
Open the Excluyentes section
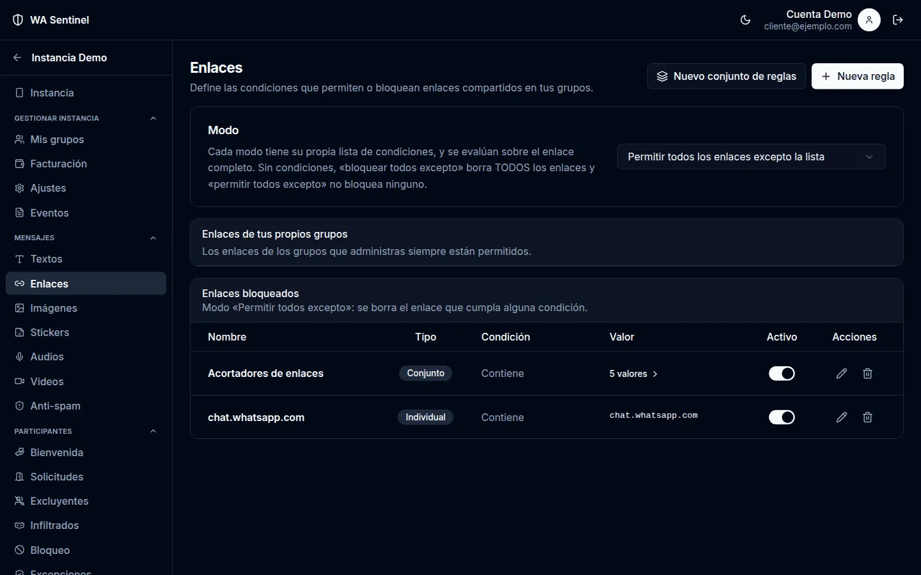click(86, 501)
